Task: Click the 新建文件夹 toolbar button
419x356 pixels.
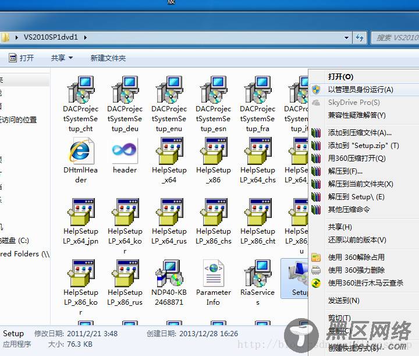Action: [108, 58]
